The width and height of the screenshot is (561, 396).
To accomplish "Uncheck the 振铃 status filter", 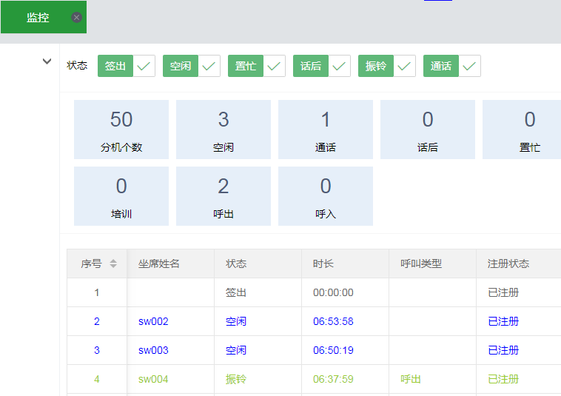I will 404,66.
